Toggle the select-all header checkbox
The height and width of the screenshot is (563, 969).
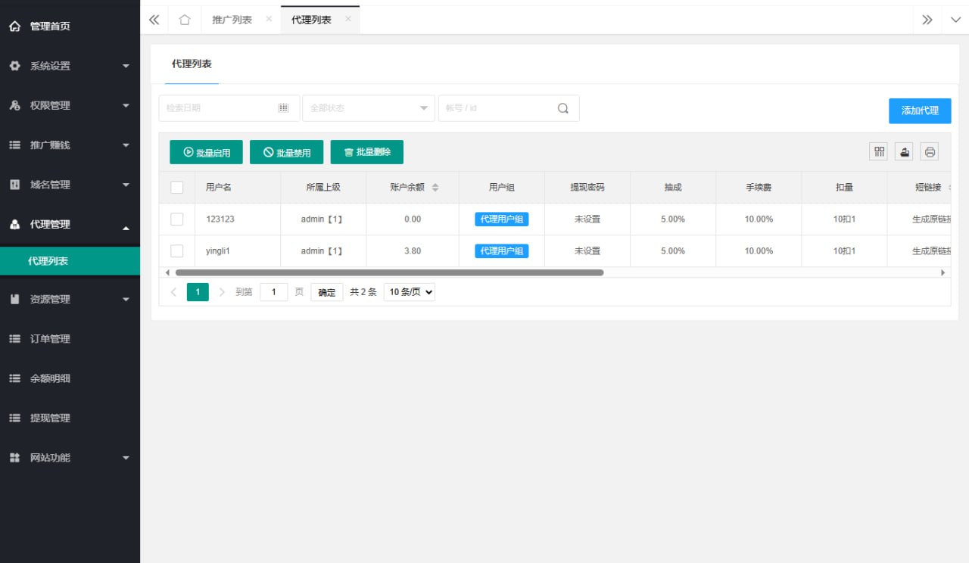[x=177, y=188]
